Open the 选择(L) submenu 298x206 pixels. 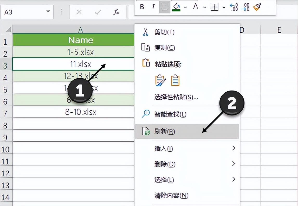(x=187, y=179)
